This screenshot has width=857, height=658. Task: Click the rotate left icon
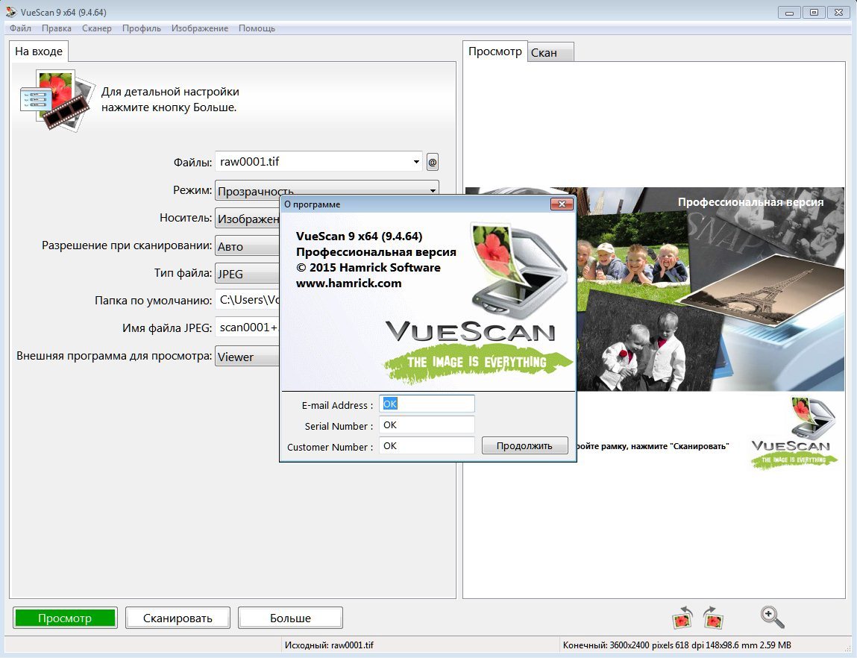[682, 618]
